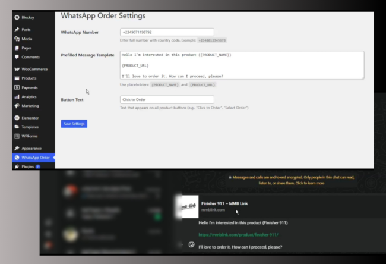Click the Payments dollar icon
Viewport: 386px width, 264px height.
point(17,87)
